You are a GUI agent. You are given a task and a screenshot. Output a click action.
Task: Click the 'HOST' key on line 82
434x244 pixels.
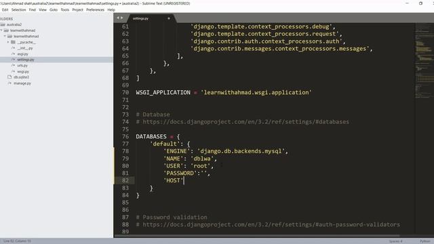click(174, 180)
